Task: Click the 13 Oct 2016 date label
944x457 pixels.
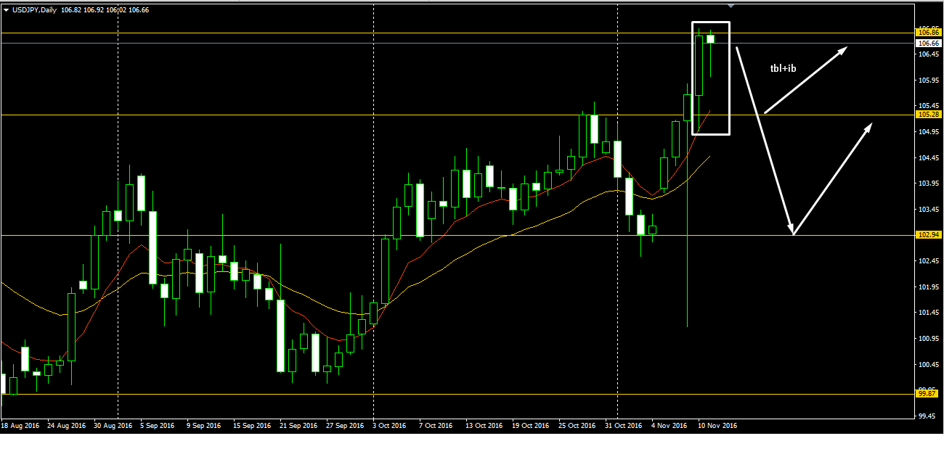Action: 484,426
